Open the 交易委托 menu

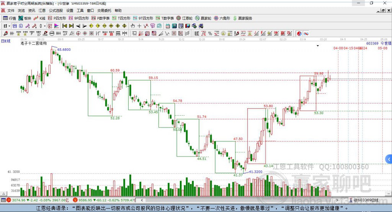click(104, 10)
